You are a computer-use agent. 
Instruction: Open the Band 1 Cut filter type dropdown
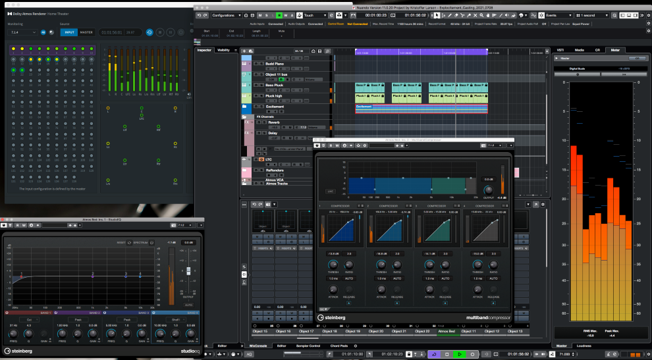(29, 320)
